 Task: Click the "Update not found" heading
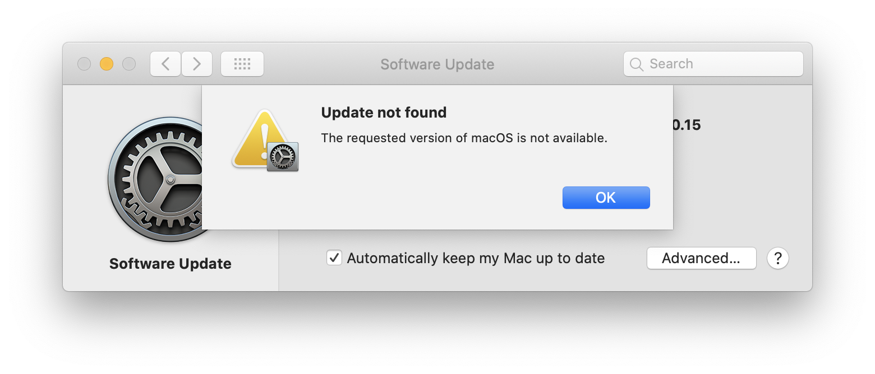pyautogui.click(x=384, y=113)
